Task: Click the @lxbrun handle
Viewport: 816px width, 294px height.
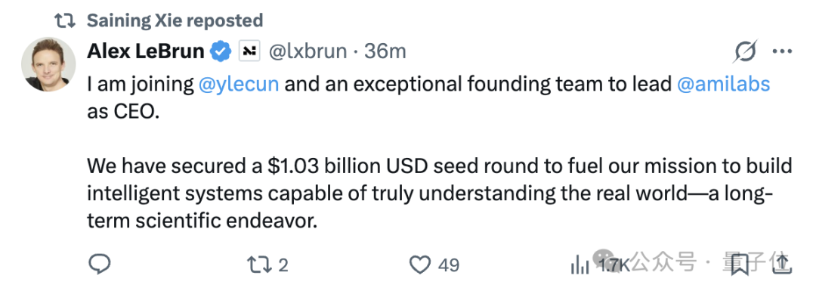Action: [x=308, y=51]
